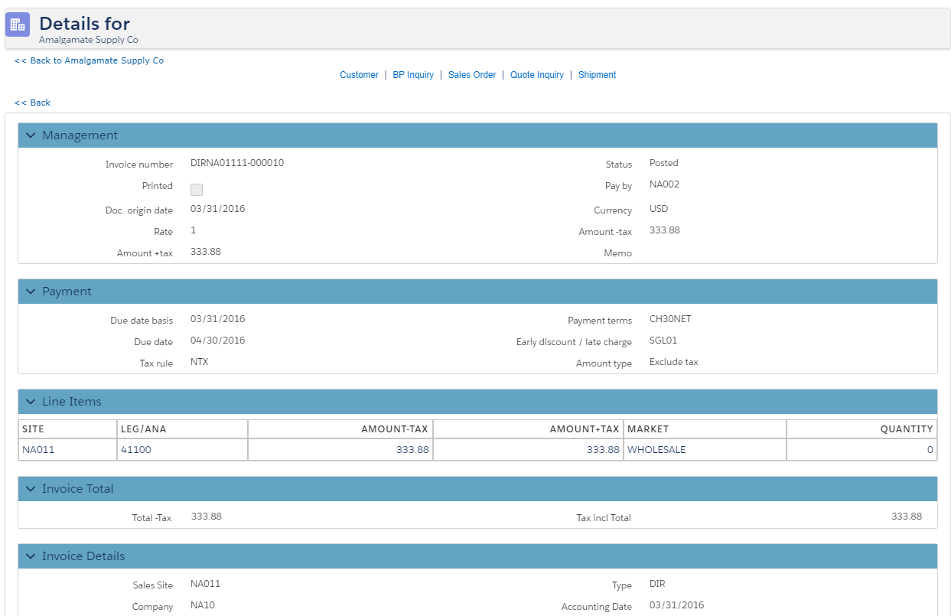Image resolution: width=951 pixels, height=616 pixels.
Task: Open the Customer link
Action: pos(359,75)
